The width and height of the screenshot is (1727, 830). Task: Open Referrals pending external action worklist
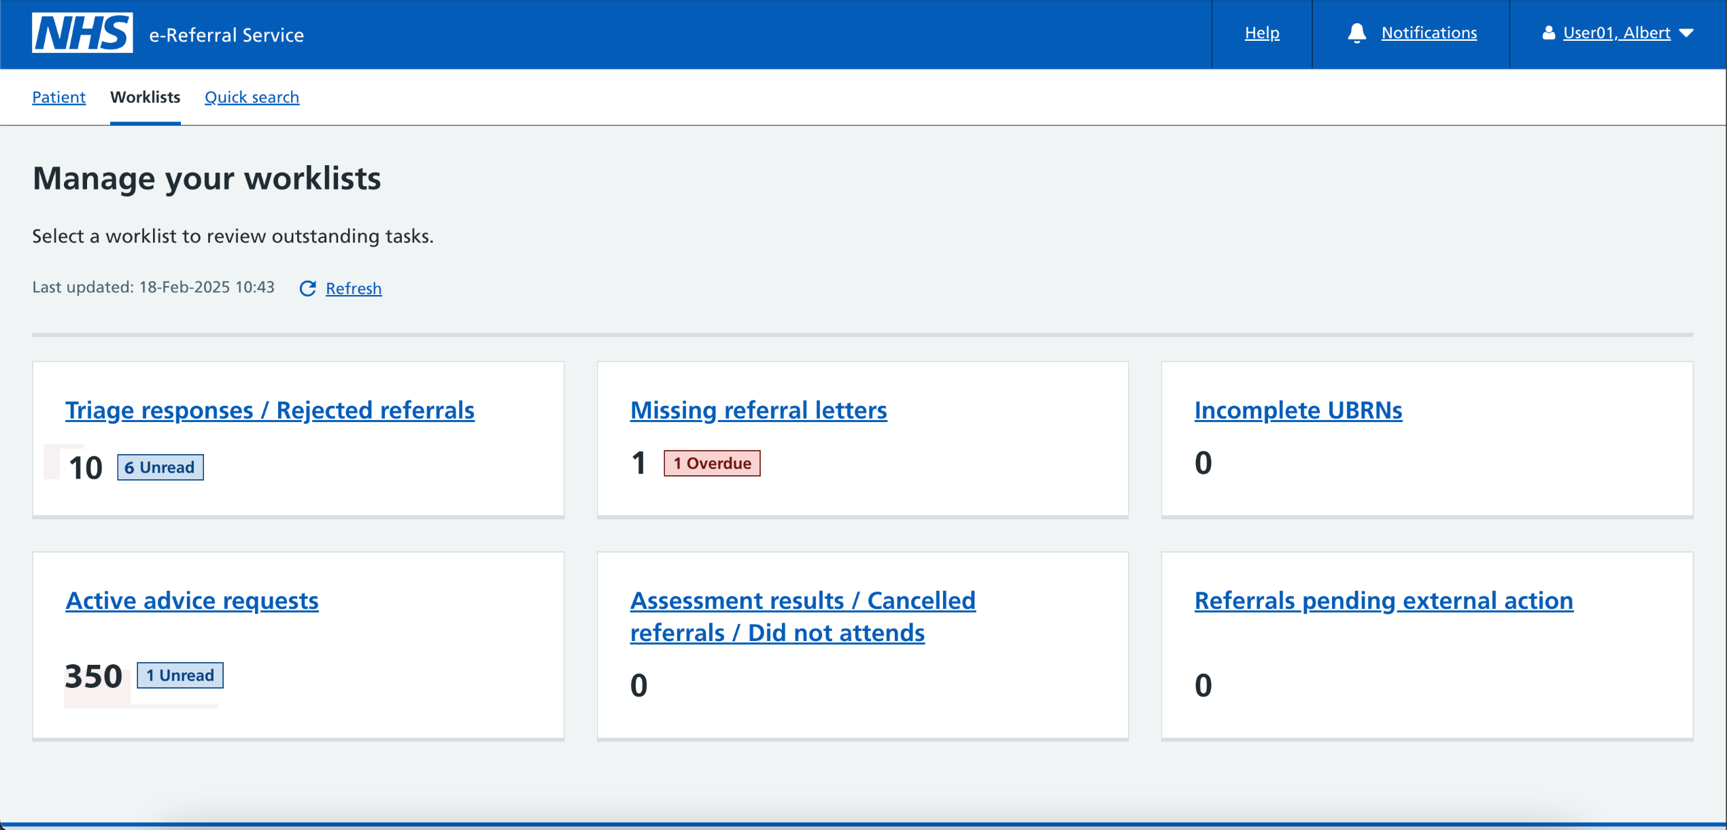[x=1384, y=600]
